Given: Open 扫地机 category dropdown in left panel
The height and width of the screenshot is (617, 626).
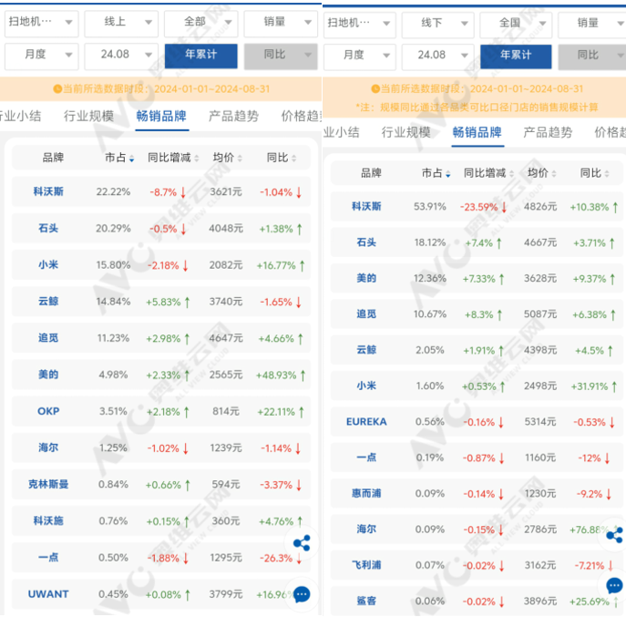Looking at the screenshot, I should [x=42, y=23].
